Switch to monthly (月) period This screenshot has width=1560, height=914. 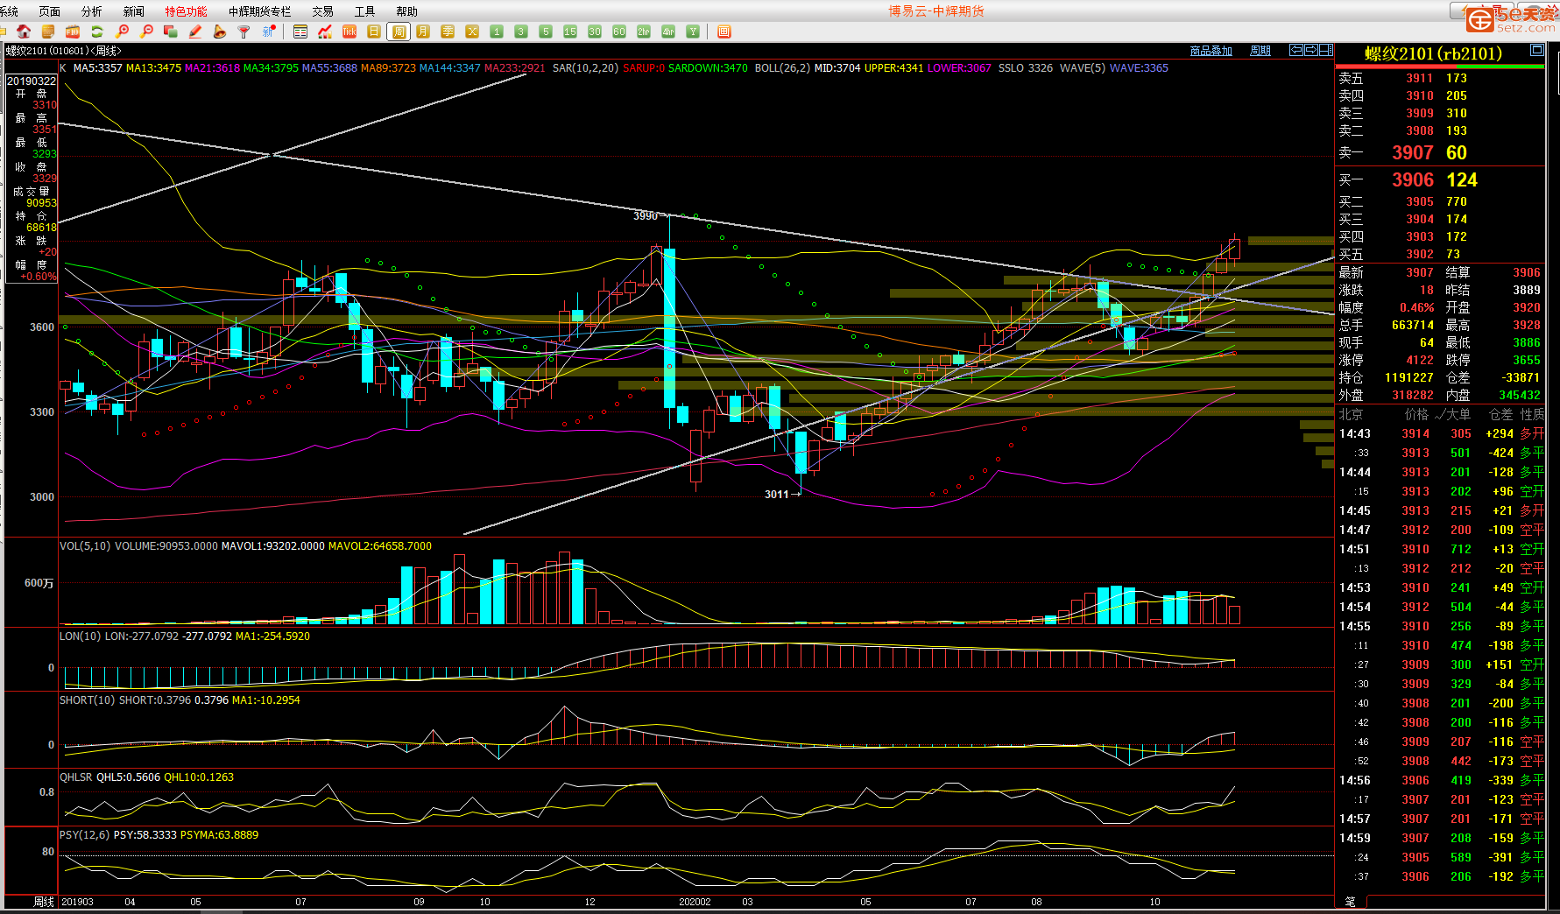[423, 32]
